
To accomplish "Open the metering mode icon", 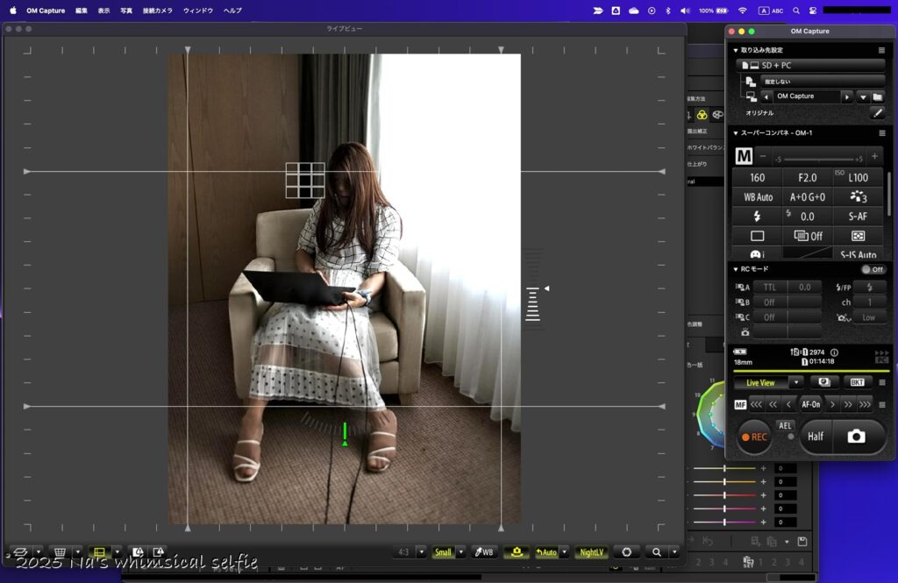I will 858,236.
